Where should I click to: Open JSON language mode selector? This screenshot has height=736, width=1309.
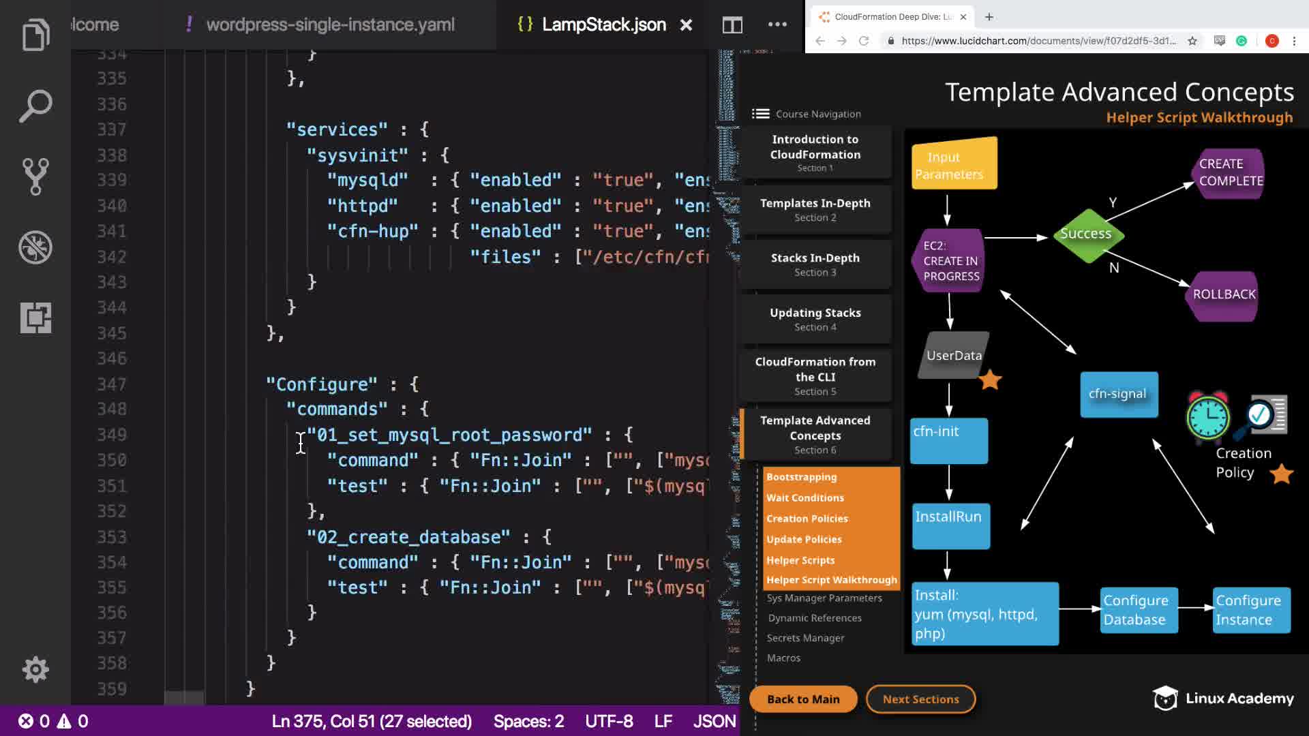coord(714,721)
